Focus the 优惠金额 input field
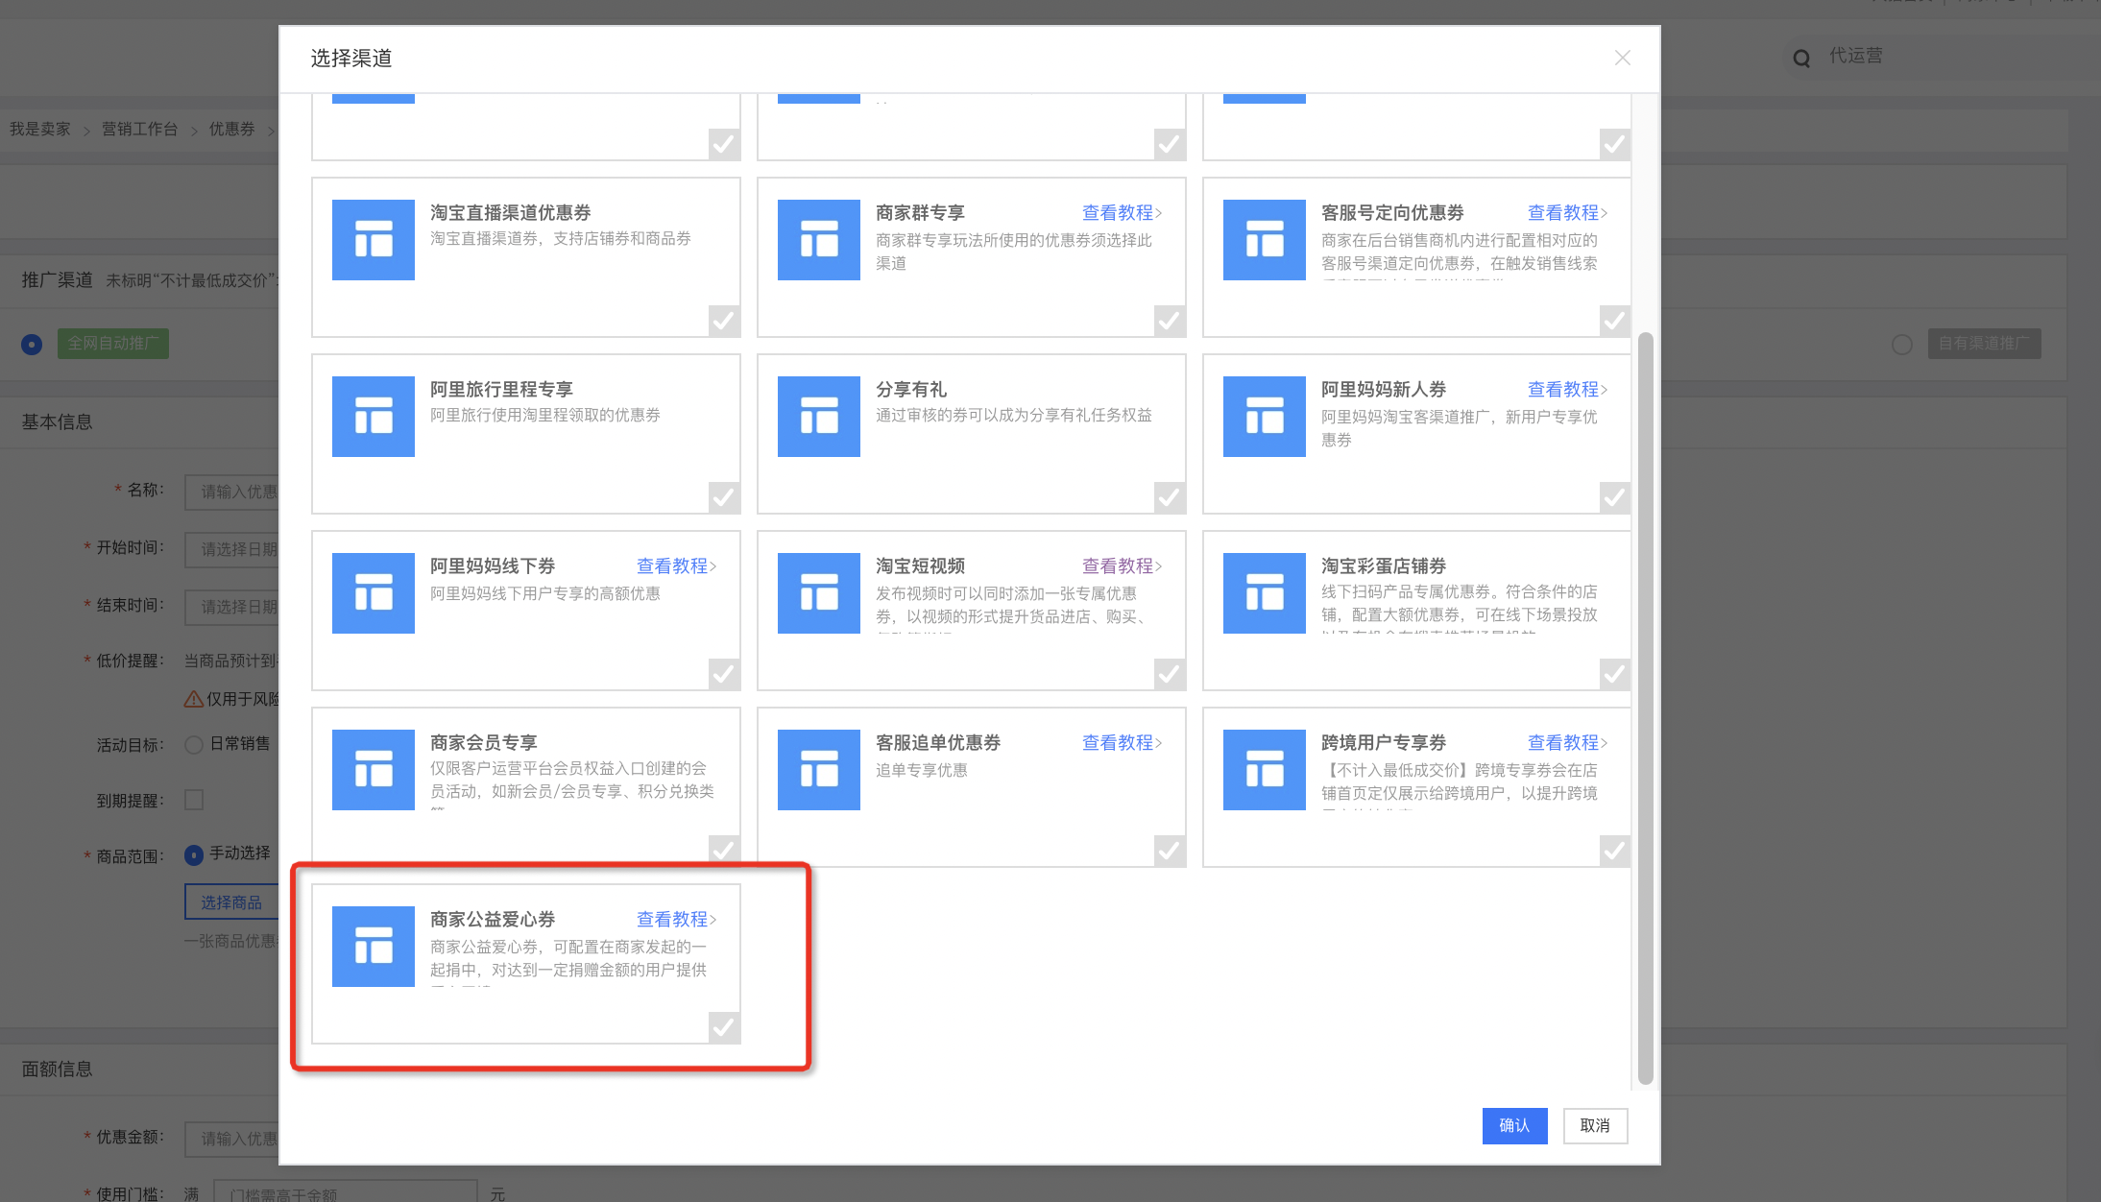2101x1202 pixels. coord(231,1139)
